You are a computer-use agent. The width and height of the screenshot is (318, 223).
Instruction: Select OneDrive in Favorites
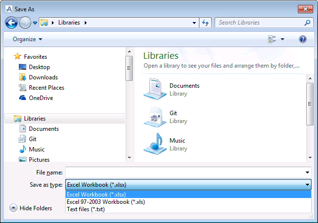(x=41, y=98)
